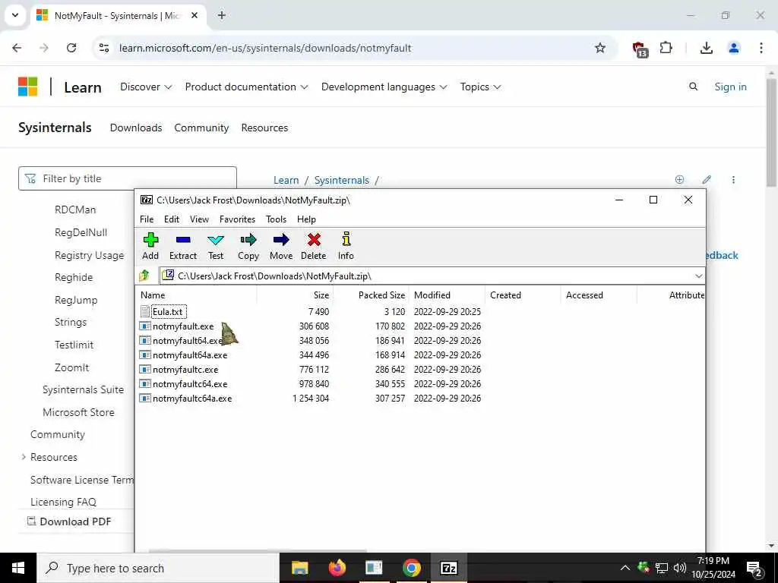778x583 pixels.
Task: Open Firefox from the taskbar
Action: [337, 568]
